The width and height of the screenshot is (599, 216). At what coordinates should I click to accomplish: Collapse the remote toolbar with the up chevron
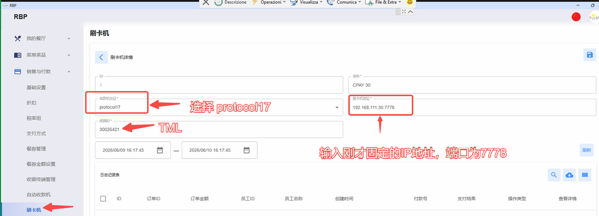[410, 12]
